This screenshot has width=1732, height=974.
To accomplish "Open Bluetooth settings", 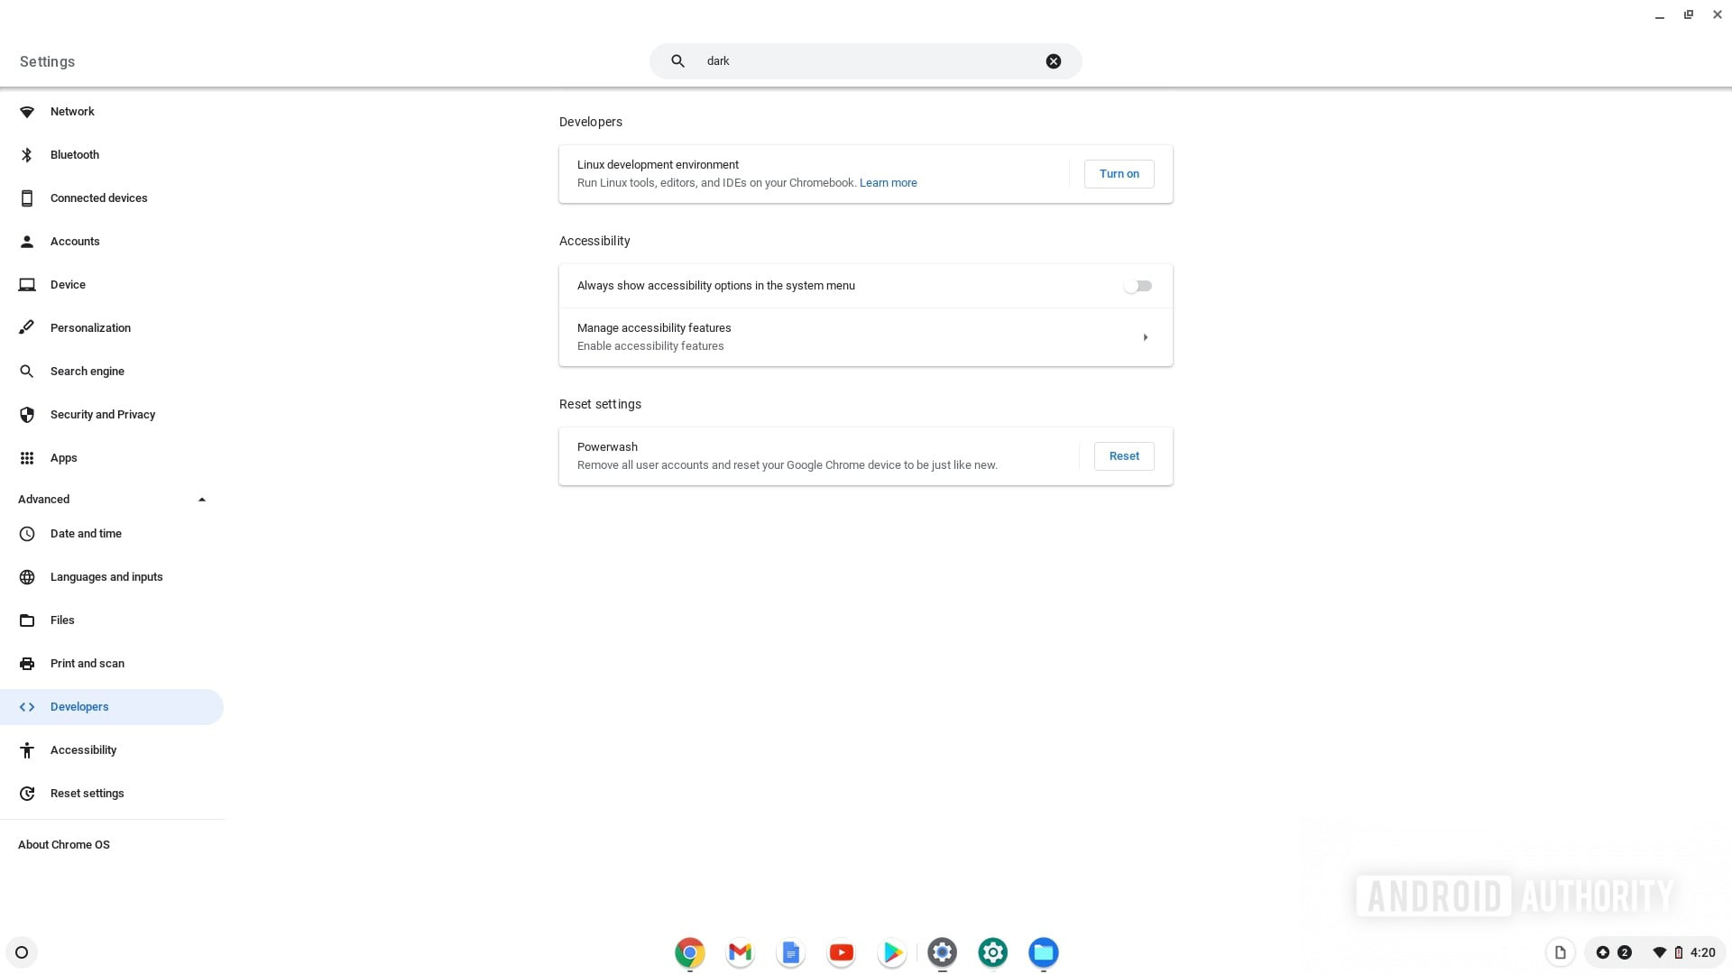I will [x=75, y=154].
